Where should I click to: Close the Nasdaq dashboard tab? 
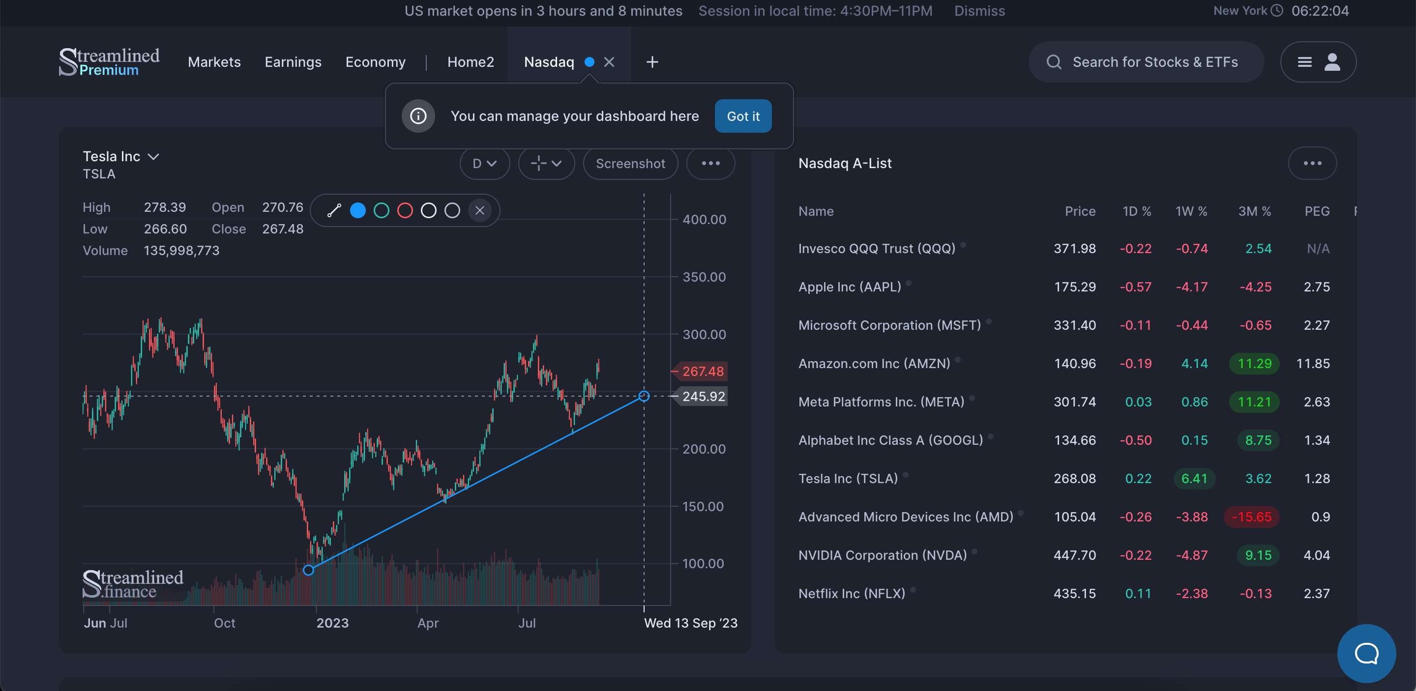[x=609, y=62]
